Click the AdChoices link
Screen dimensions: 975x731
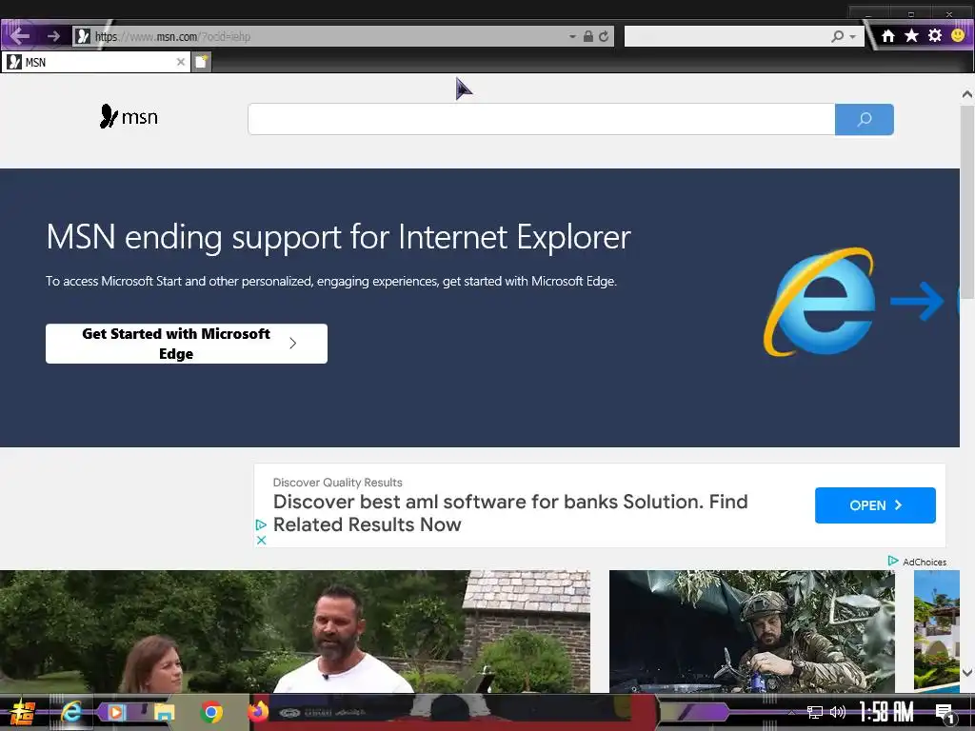(x=918, y=562)
